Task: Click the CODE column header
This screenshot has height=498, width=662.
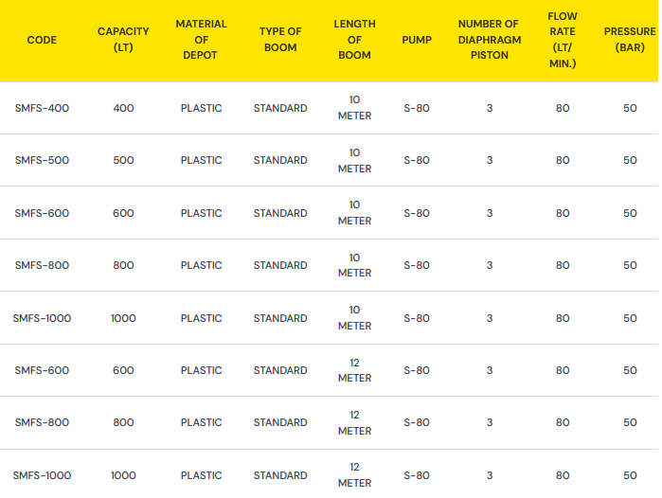Action: click(x=42, y=40)
